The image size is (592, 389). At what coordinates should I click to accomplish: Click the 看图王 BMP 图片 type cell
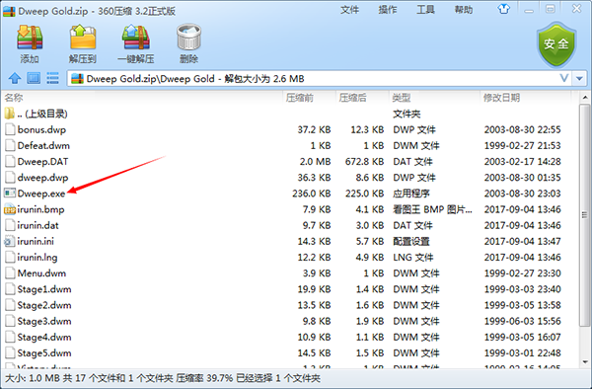[x=432, y=209]
